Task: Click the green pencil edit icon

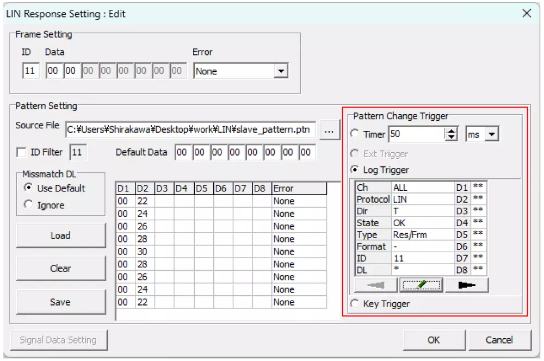Action: pyautogui.click(x=421, y=284)
